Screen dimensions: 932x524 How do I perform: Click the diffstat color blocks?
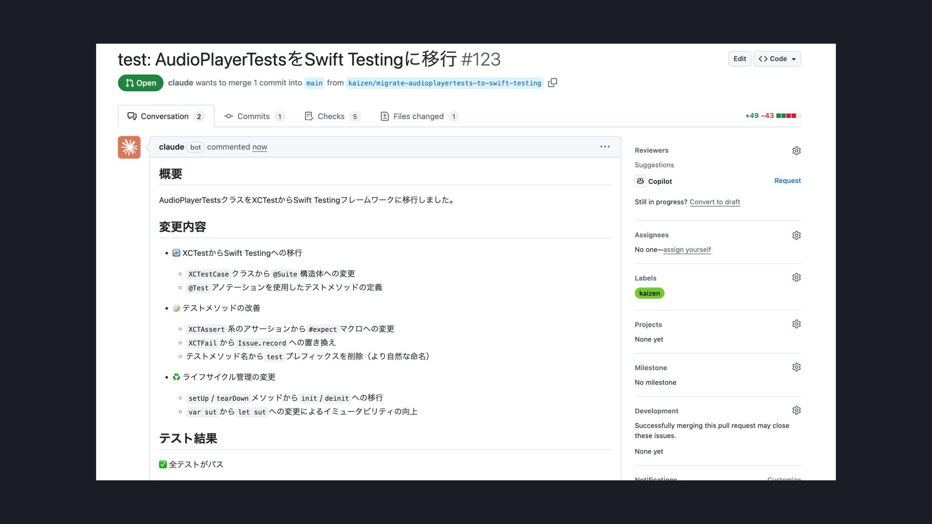point(788,115)
